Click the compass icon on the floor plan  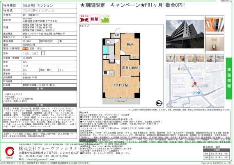coord(159,103)
